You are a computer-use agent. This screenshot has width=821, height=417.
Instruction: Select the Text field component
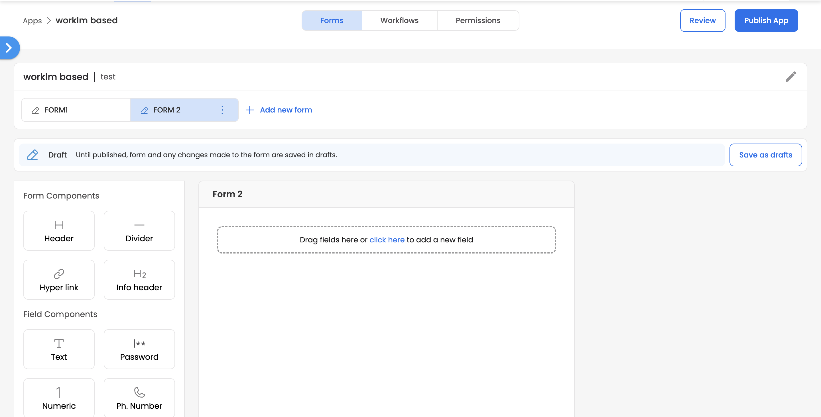coord(59,349)
